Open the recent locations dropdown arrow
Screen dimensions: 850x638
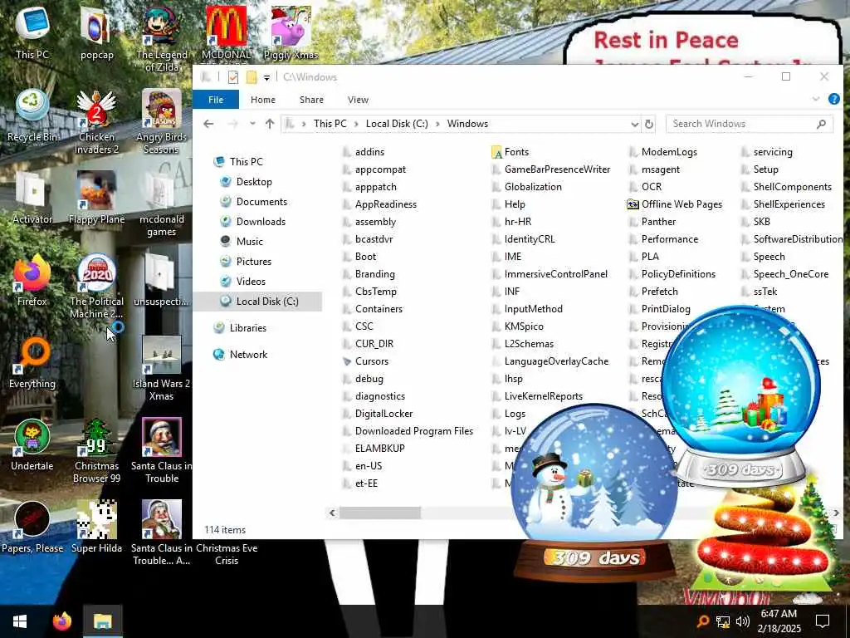252,124
